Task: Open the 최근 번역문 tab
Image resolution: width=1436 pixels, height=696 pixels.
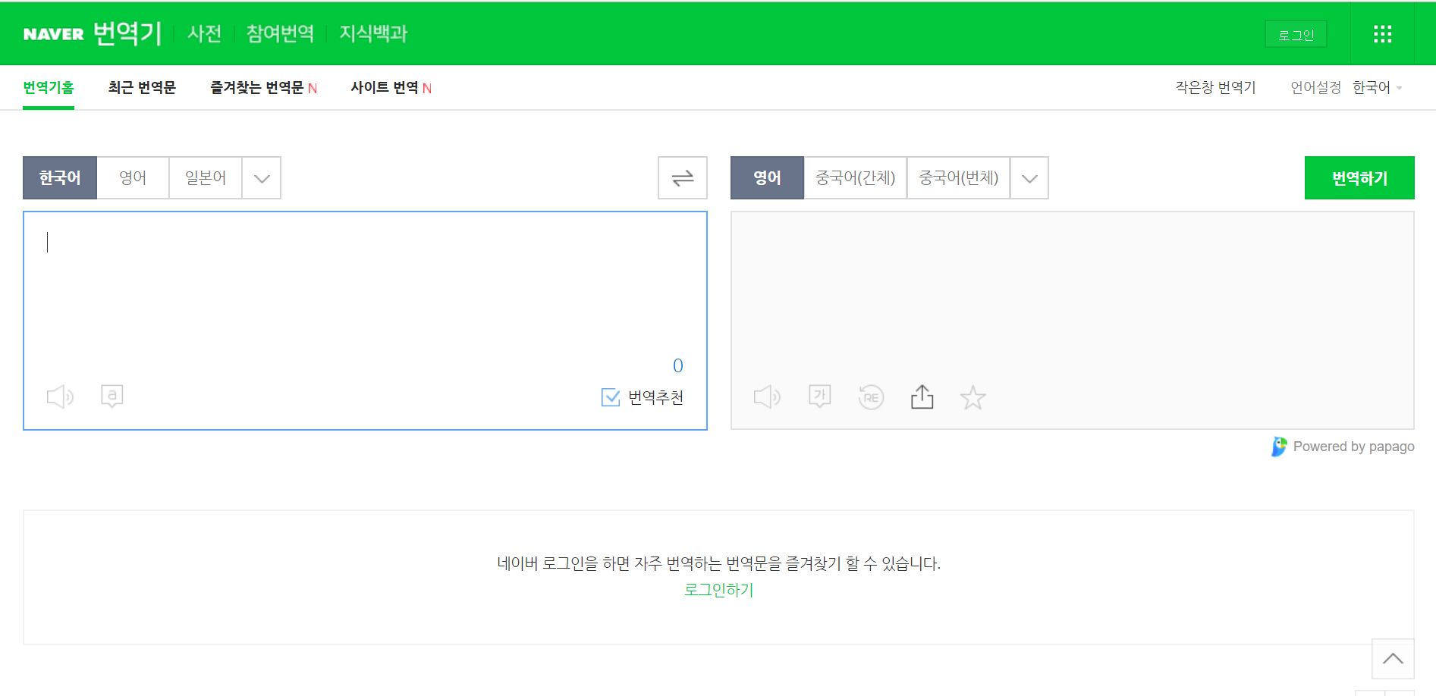Action: click(x=142, y=88)
